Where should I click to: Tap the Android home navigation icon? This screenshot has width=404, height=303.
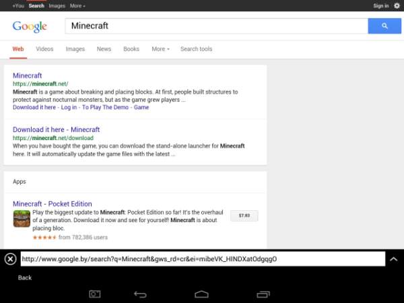tap(201, 294)
